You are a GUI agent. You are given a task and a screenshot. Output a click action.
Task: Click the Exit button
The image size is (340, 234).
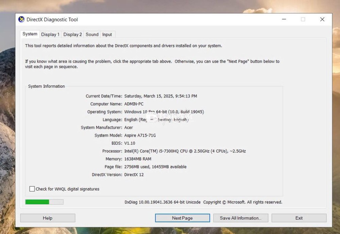click(299, 218)
